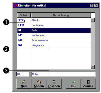Click the Bezeichnung column header
This screenshot has height=93, width=101.
tap(61, 15)
